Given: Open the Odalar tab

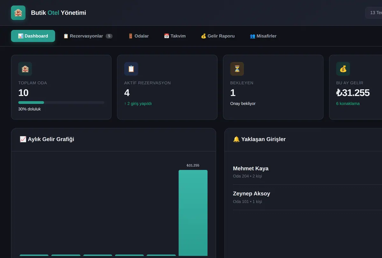Looking at the screenshot, I should coord(138,36).
